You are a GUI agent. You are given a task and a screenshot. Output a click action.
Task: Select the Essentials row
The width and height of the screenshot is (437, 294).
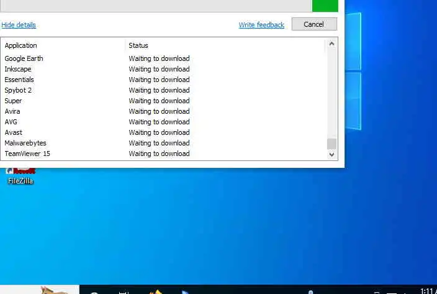[163, 80]
